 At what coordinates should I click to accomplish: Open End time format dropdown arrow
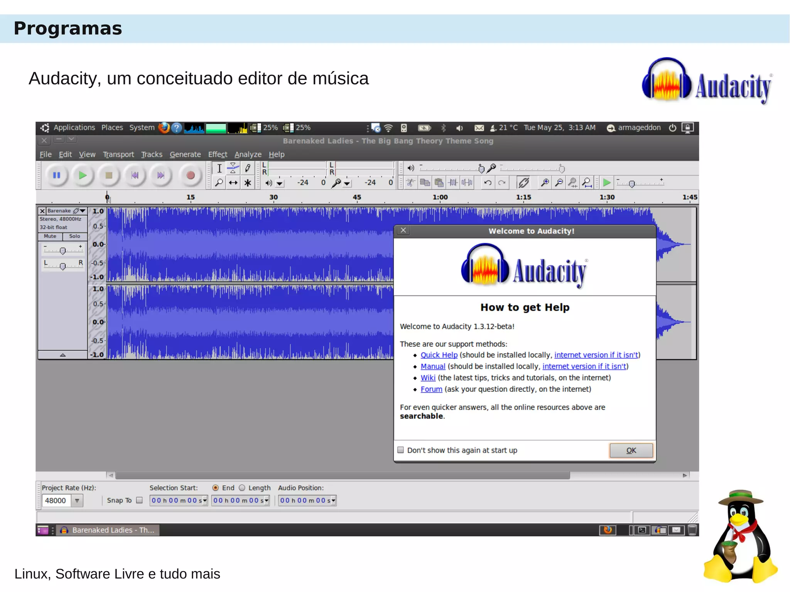pos(267,501)
